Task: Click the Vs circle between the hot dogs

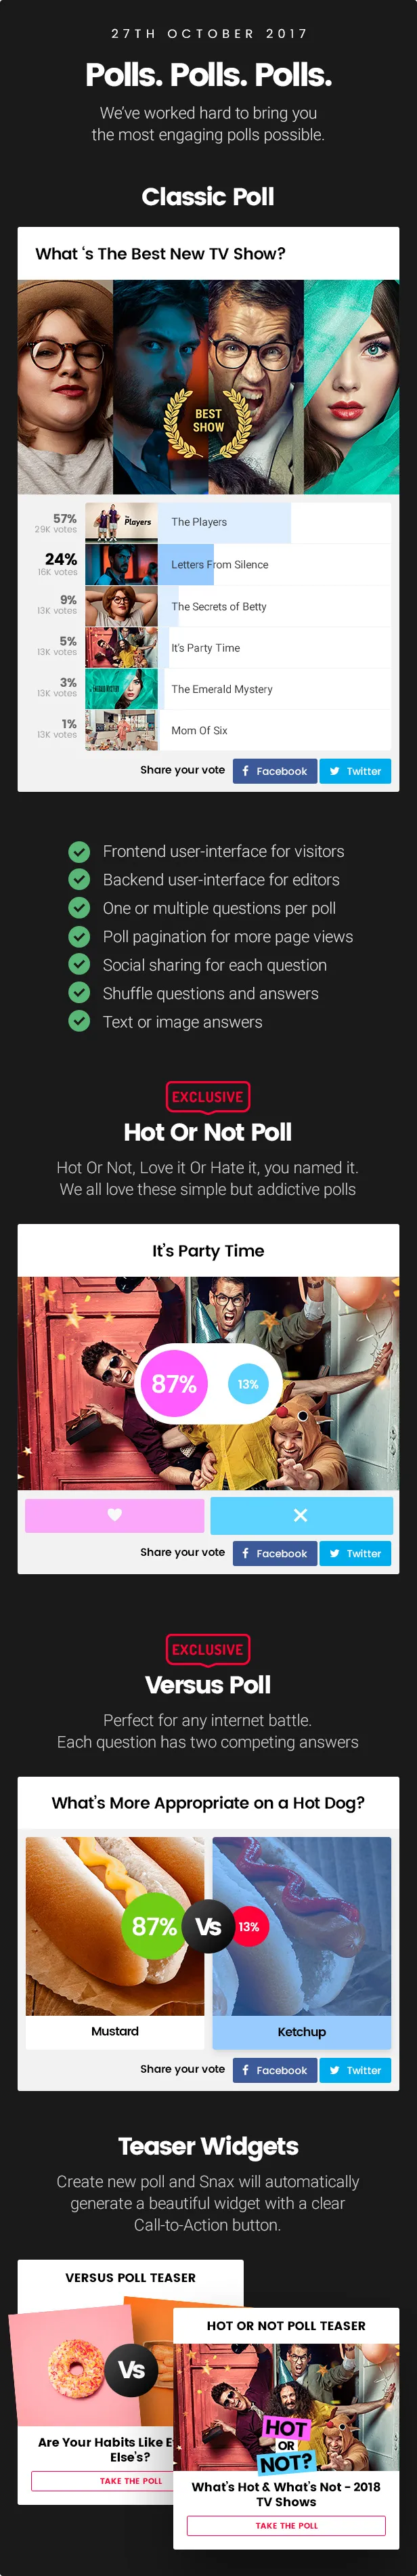Action: [x=208, y=1926]
